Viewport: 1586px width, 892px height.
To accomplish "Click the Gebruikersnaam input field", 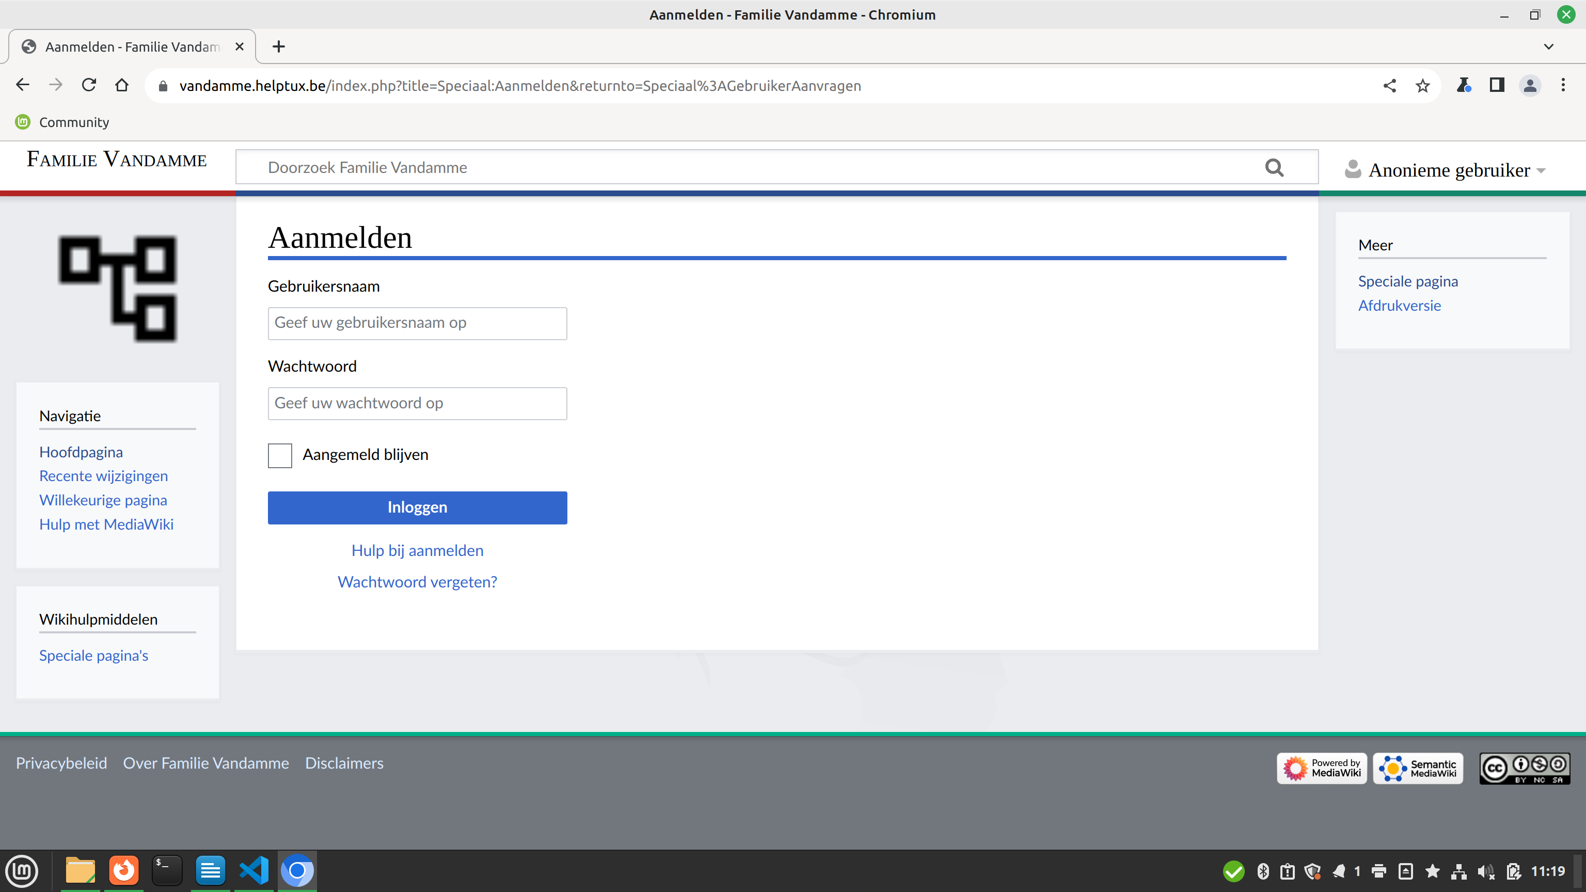I will [x=417, y=323].
